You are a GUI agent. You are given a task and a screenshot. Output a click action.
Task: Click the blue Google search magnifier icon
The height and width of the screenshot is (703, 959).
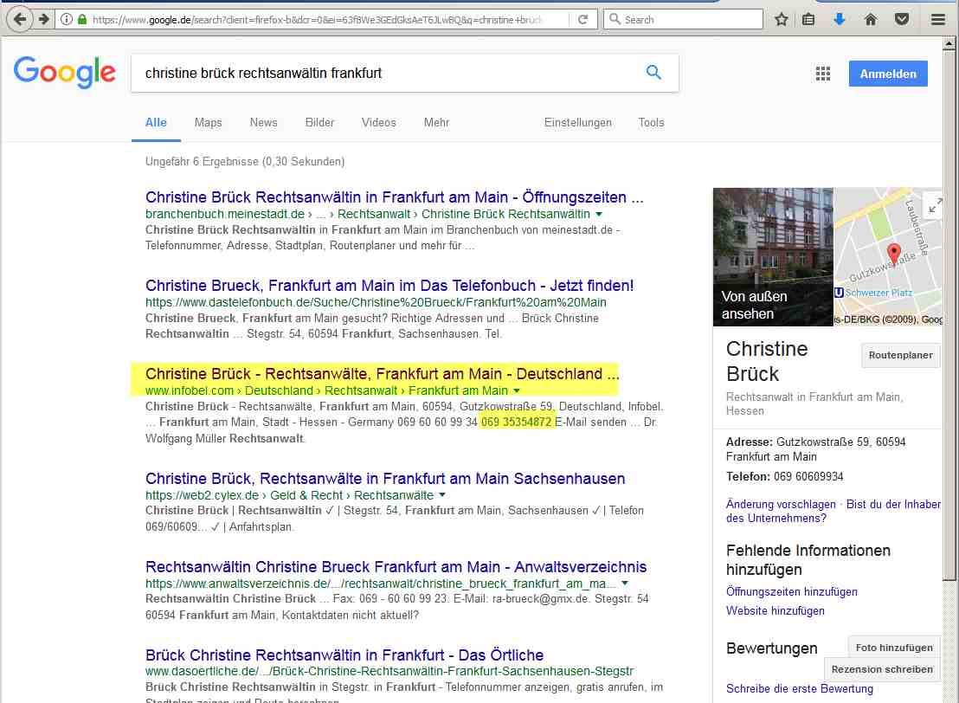(653, 73)
